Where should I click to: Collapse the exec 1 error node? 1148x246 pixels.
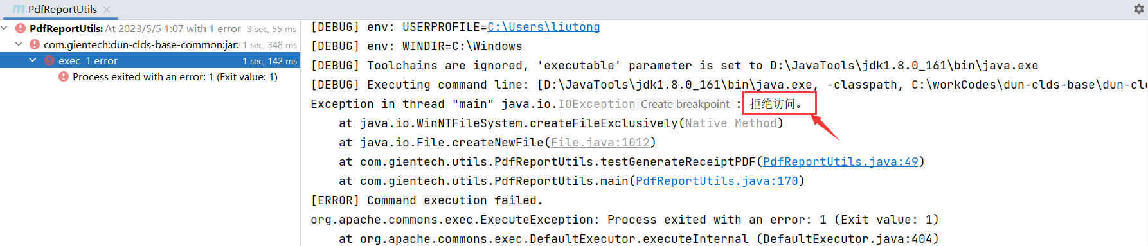coord(33,60)
